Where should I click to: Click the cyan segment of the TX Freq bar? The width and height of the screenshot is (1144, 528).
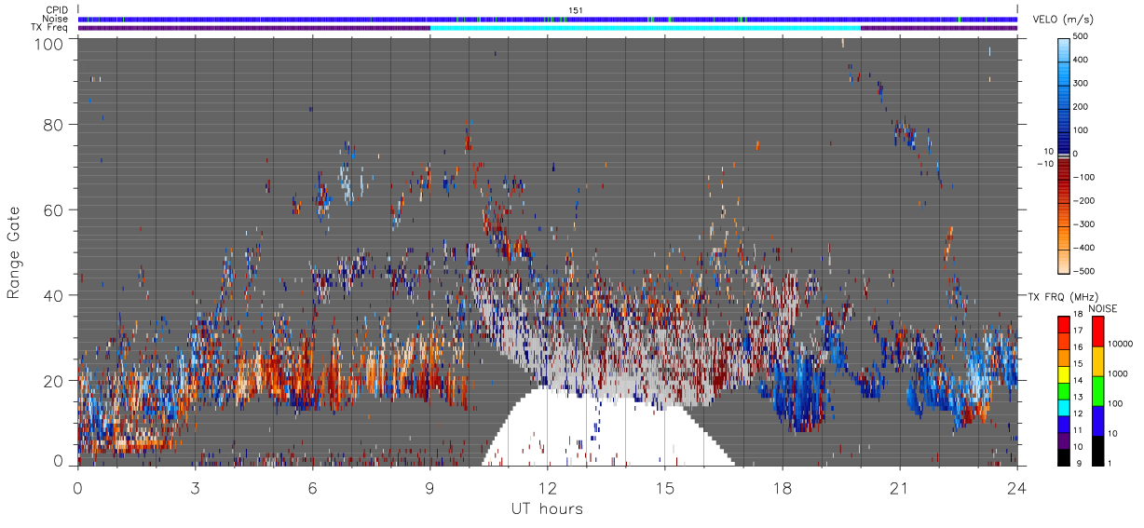[x=646, y=28]
